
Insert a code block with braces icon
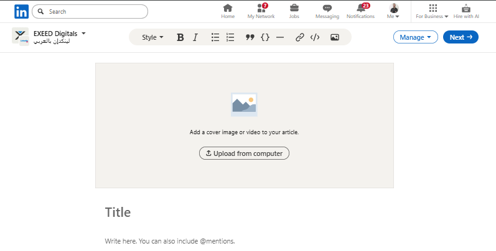tap(265, 37)
